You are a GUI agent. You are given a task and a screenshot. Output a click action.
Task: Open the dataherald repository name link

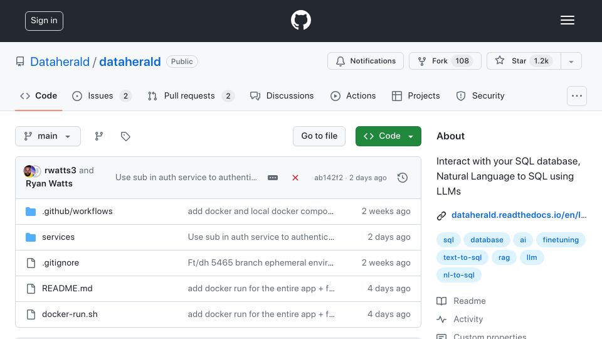tap(130, 62)
